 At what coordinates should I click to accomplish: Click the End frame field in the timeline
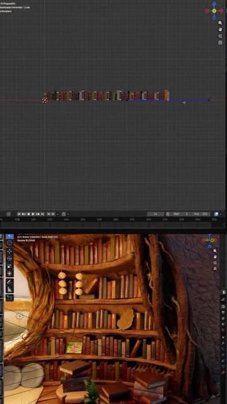point(201,214)
